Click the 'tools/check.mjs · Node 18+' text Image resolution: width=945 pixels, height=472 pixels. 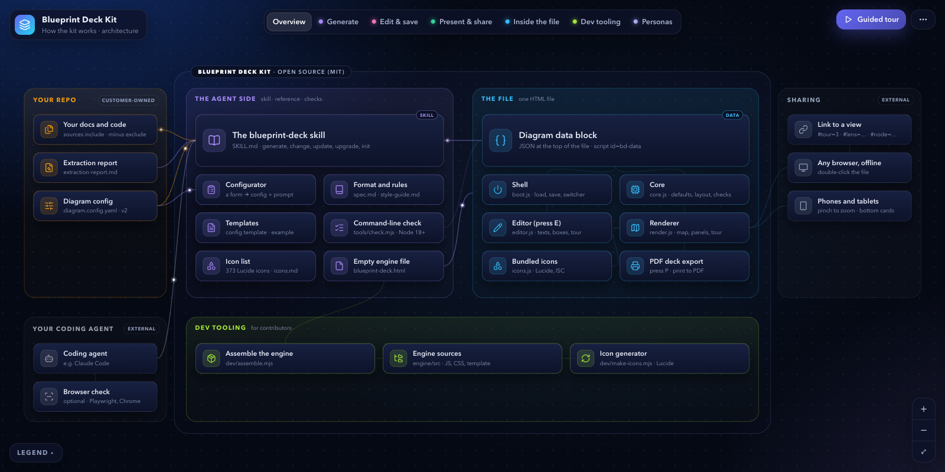pyautogui.click(x=389, y=232)
